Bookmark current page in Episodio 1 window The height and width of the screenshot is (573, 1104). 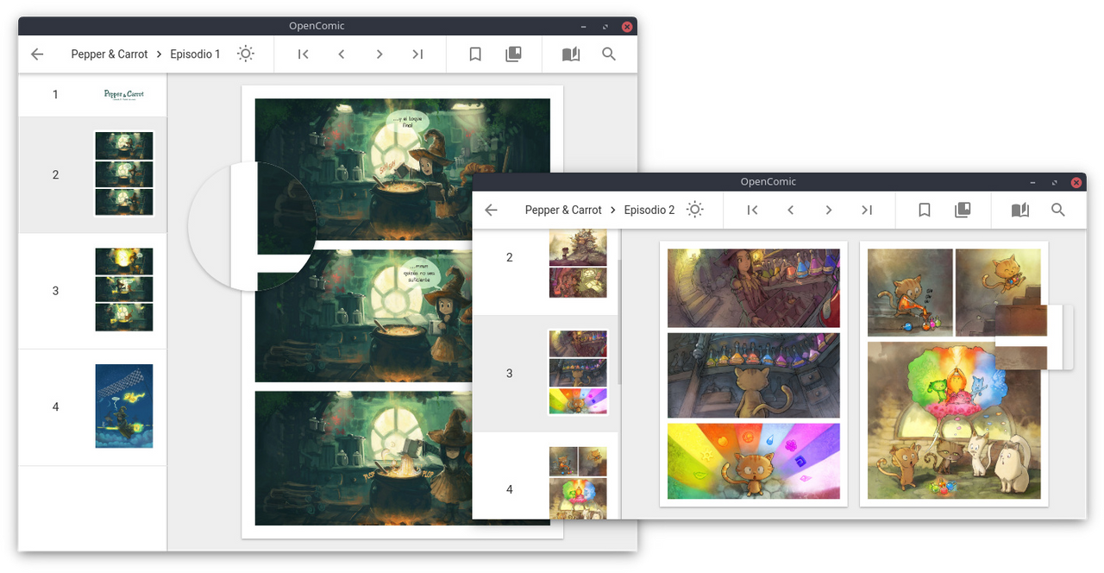[x=475, y=54]
